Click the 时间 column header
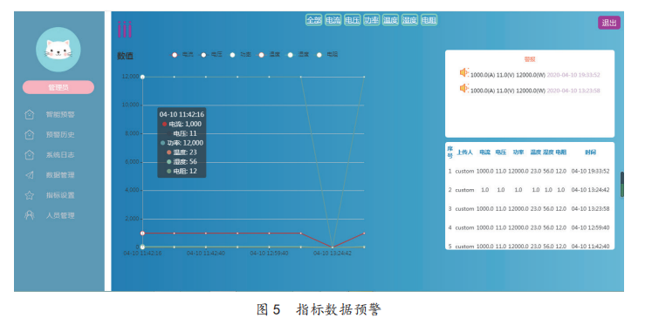Image resolution: width=652 pixels, height=325 pixels. [x=590, y=152]
